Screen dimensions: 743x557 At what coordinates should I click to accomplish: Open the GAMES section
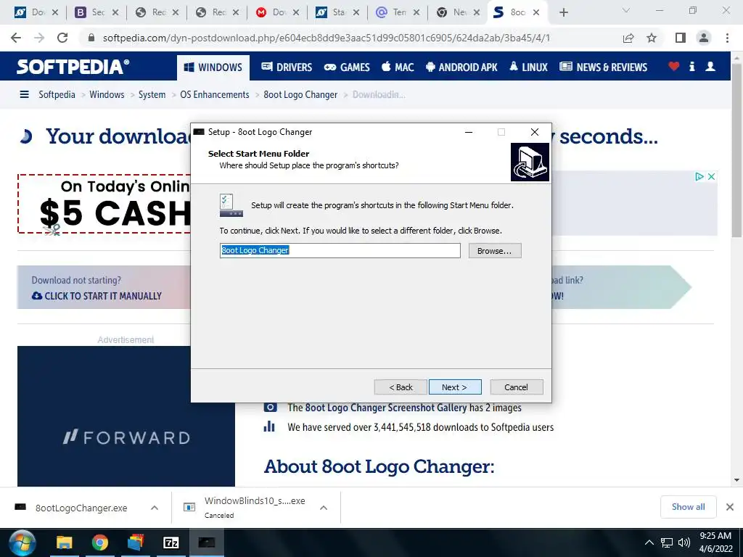pyautogui.click(x=347, y=67)
